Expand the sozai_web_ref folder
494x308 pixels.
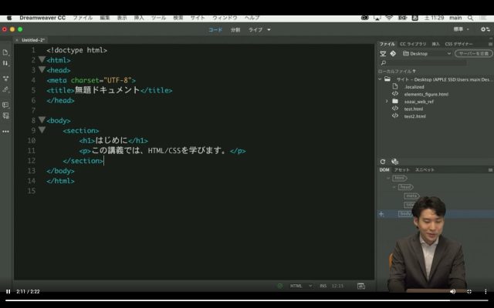387,101
